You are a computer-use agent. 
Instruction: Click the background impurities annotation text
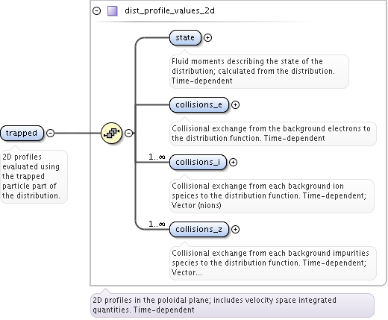tap(273, 263)
